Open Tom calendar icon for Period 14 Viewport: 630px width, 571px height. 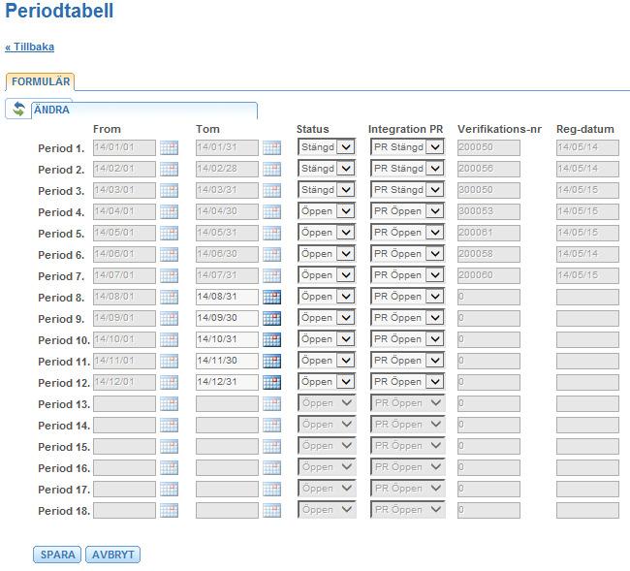(272, 425)
